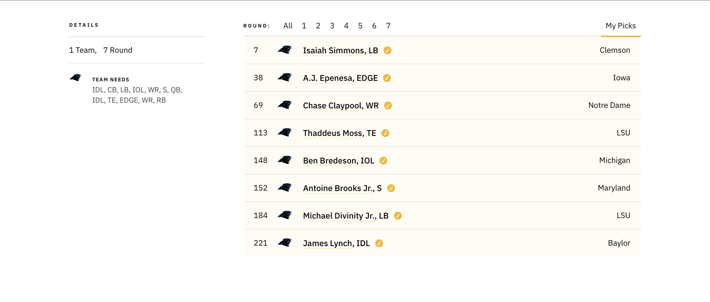Click the Panthers logo on pick 38 row
The image size is (710, 302).
[284, 77]
